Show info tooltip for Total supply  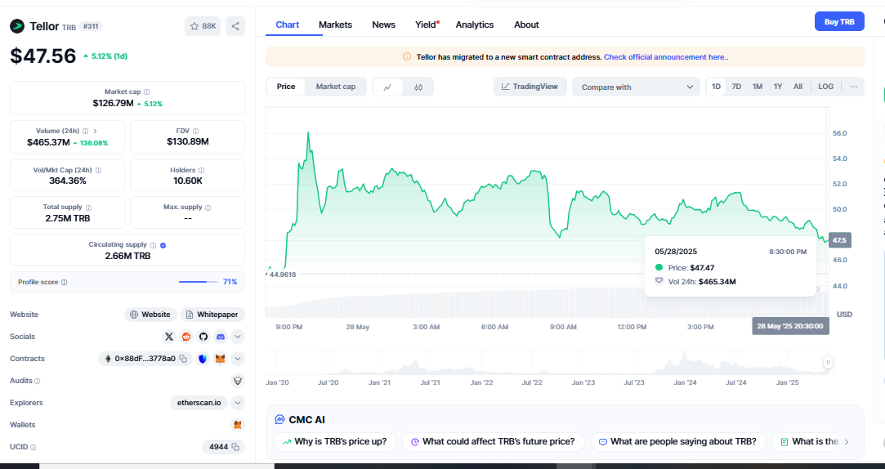(x=88, y=208)
